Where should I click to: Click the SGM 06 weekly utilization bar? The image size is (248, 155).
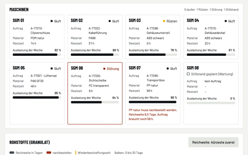coord(95,102)
